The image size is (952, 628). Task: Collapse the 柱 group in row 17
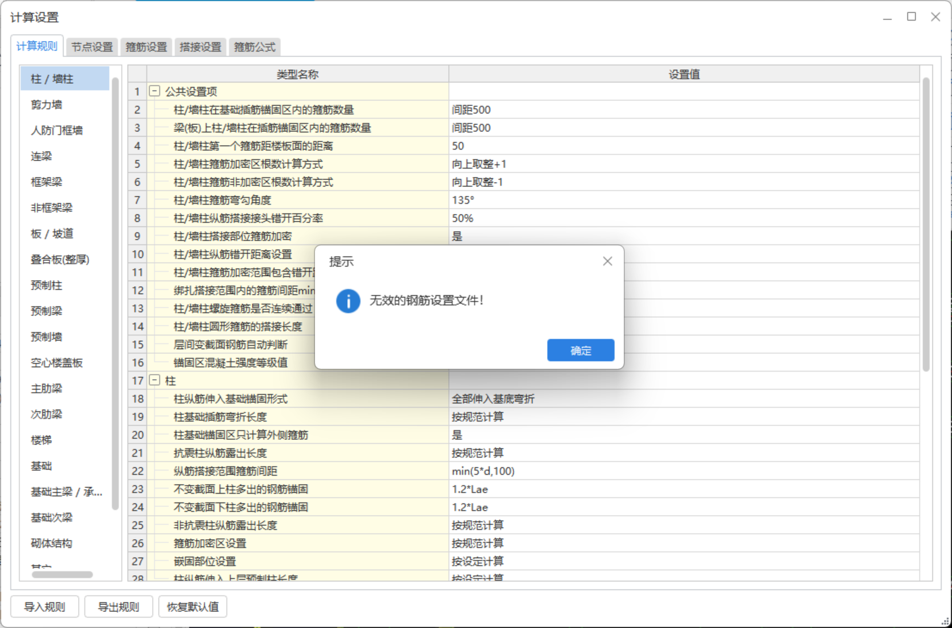(x=154, y=380)
